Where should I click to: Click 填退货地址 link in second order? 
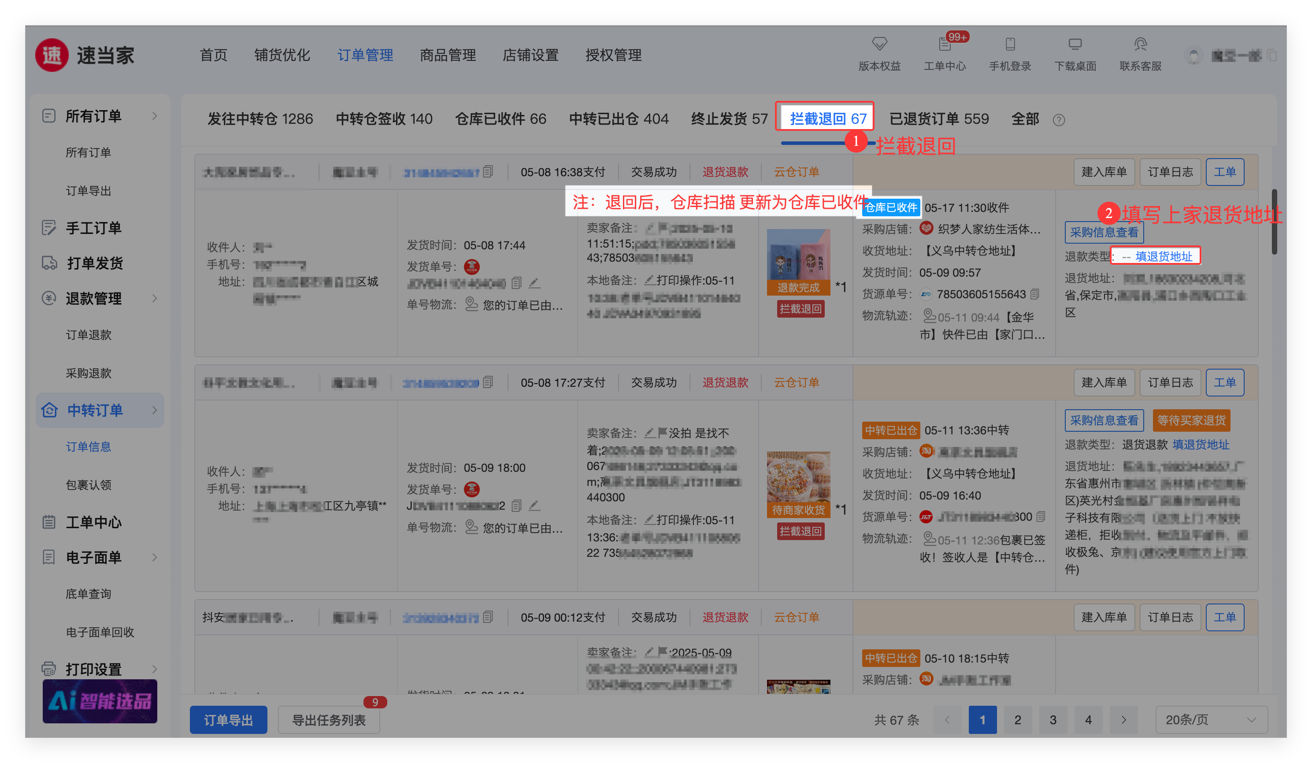pyautogui.click(x=1201, y=444)
